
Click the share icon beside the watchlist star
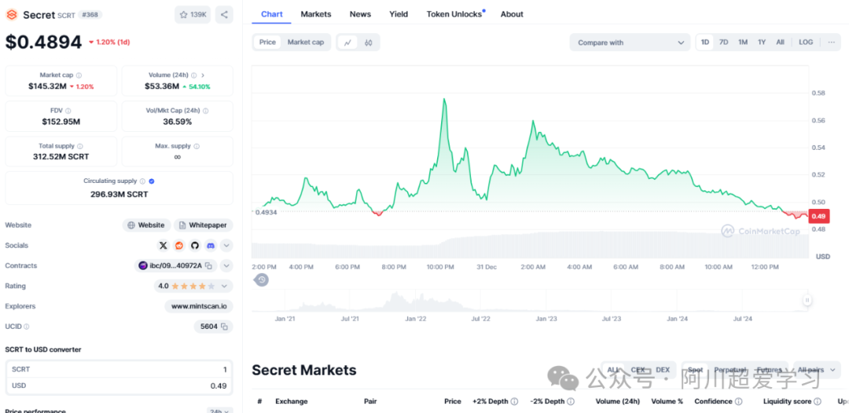click(x=224, y=14)
